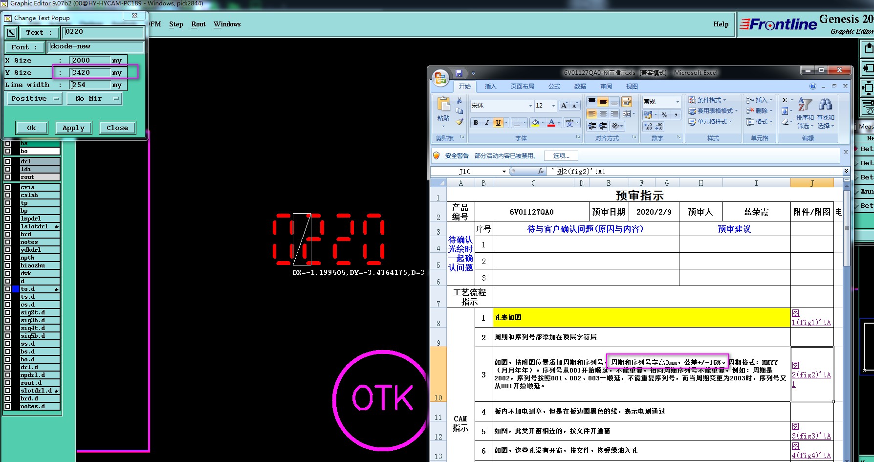Click the Format Painter brush in Excel
Viewport: 874px width, 462px height.
click(x=459, y=122)
